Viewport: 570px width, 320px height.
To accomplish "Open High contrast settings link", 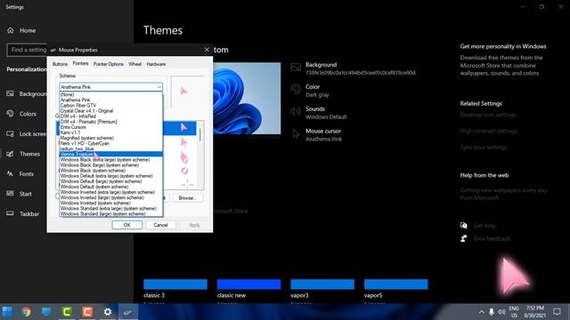I will [488, 131].
